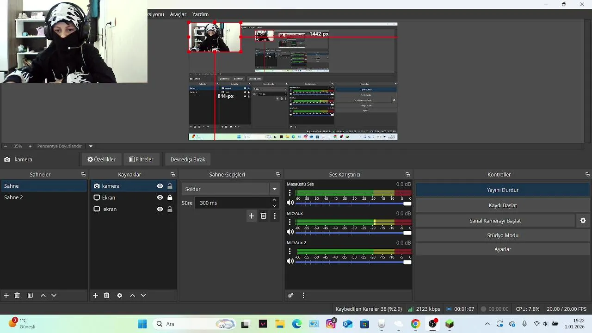This screenshot has height=333, width=592.
Task: Adjust Mic/Aux volume slider
Action: tap(353, 232)
